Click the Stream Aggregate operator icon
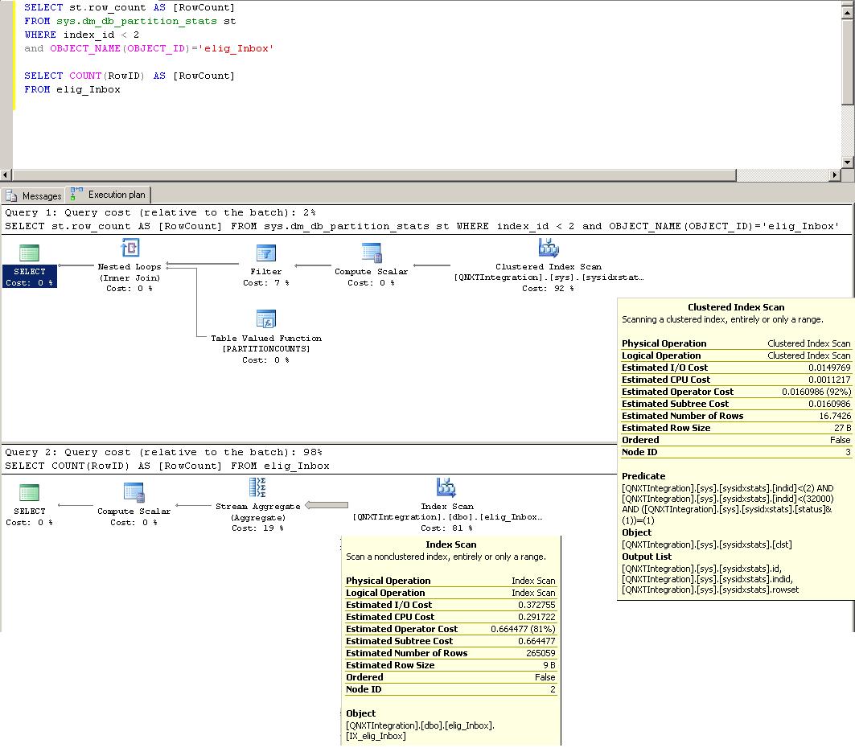 [x=257, y=487]
